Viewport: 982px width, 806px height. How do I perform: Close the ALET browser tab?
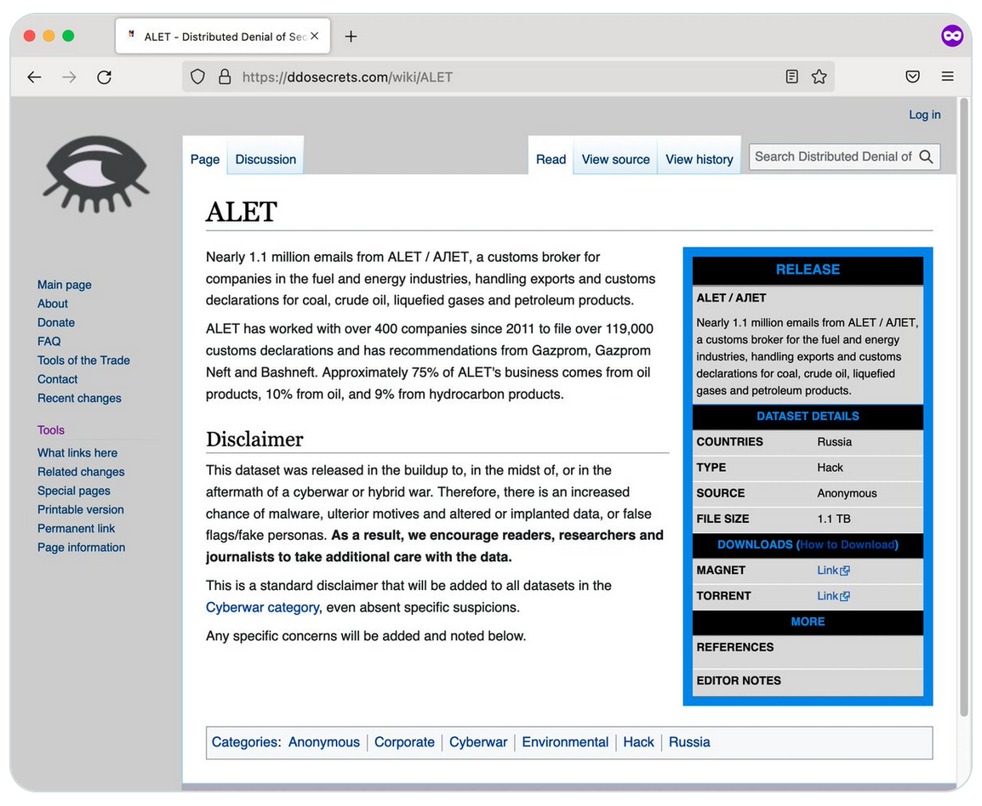click(x=314, y=37)
